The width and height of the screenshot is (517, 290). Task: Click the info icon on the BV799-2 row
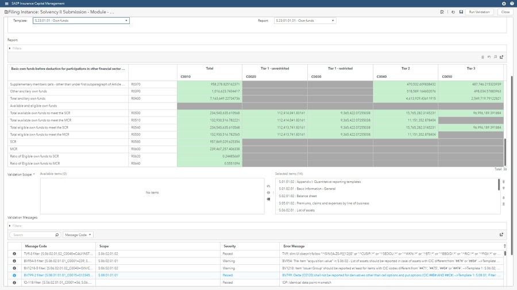(x=14, y=276)
